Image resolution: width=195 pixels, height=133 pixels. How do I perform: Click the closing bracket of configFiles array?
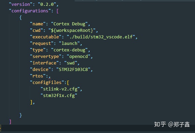point(31,102)
